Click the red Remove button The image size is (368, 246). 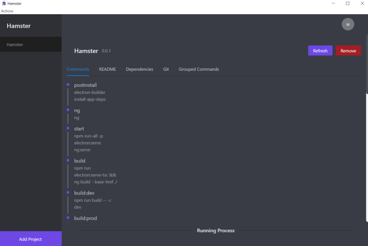click(348, 51)
